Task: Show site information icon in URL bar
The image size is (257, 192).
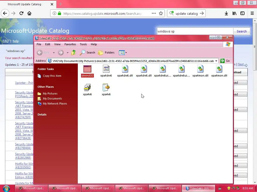Action: click(x=54, y=13)
